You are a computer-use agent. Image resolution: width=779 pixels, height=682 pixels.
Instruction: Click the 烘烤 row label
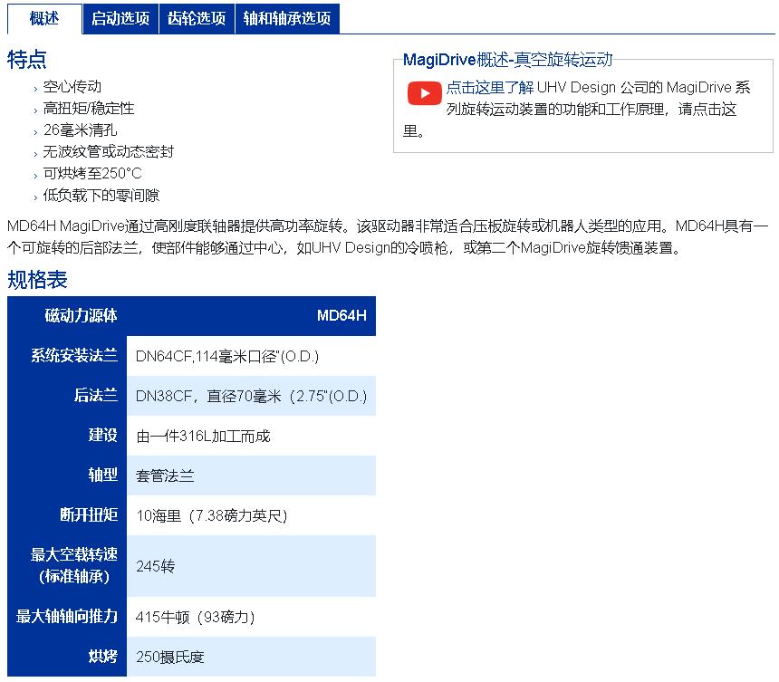click(x=67, y=657)
